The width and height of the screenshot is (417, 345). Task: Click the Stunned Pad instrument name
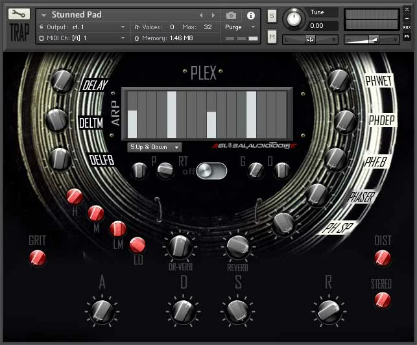click(x=77, y=15)
